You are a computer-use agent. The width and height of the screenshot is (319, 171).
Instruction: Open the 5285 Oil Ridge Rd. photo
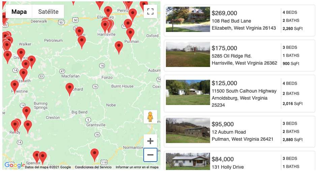coord(188,55)
